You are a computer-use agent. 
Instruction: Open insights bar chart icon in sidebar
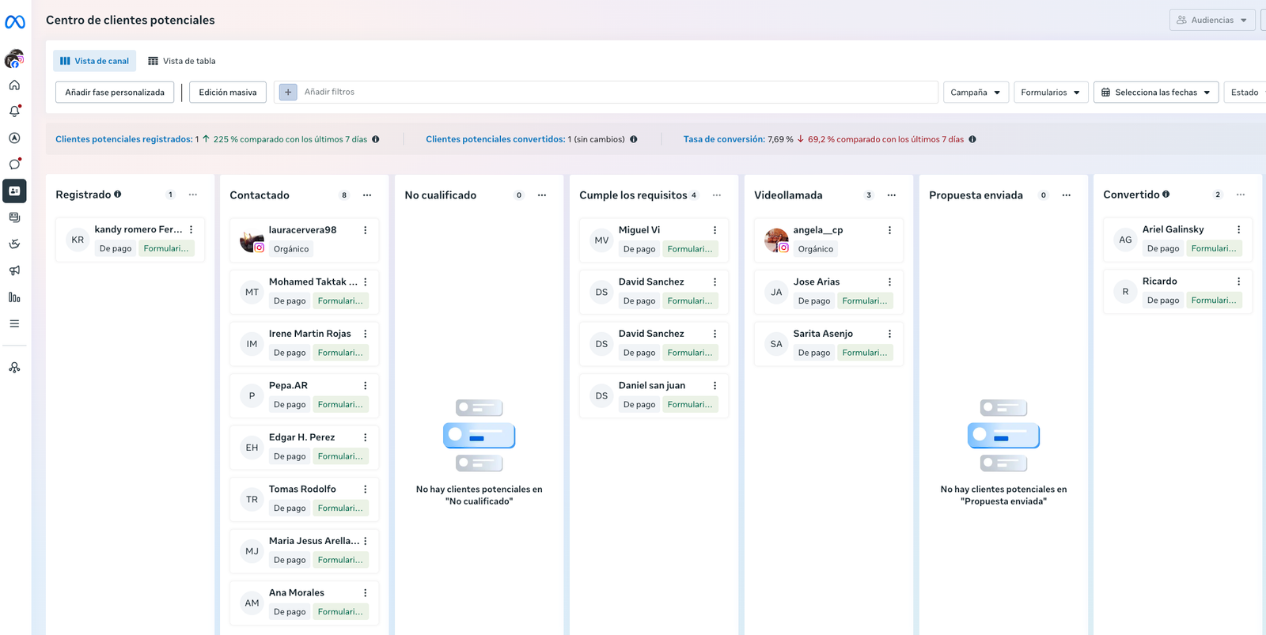(14, 297)
